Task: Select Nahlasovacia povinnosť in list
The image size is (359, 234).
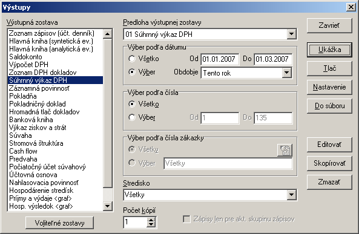Action: 56,183
